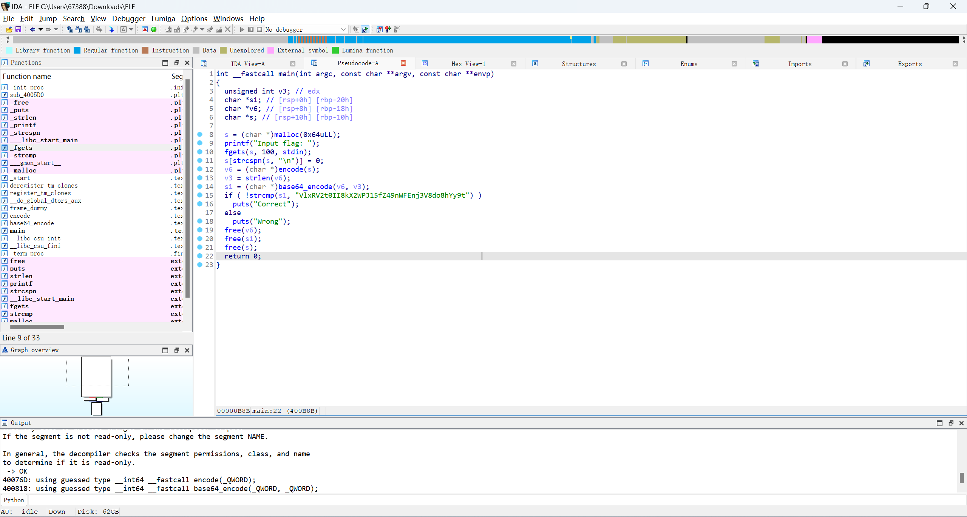
Task: Click the gray X undefine icon
Action: coord(227,29)
